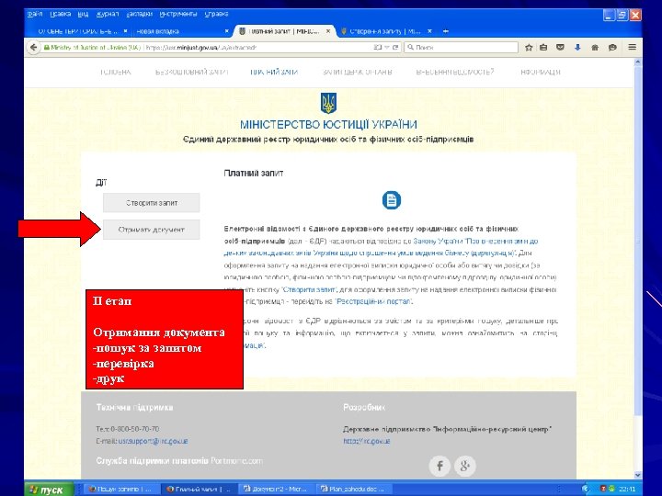This screenshot has width=662, height=496.
Task: Reload the page with the refresh icon
Action: pos(395,48)
